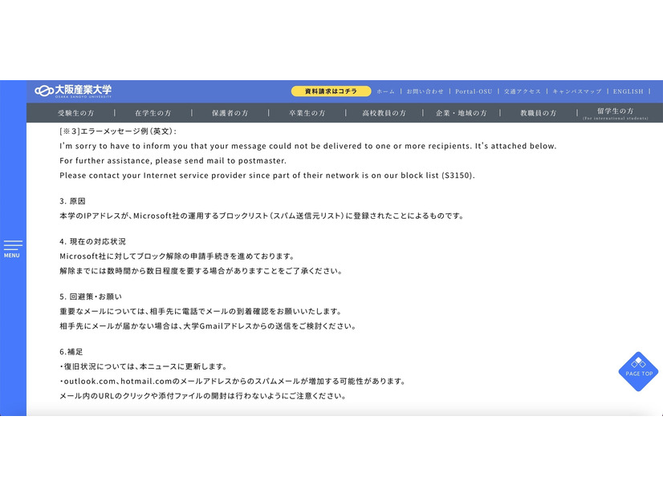Click the お問い合わせ link
Screen dimensions: 663x497
coord(424,91)
